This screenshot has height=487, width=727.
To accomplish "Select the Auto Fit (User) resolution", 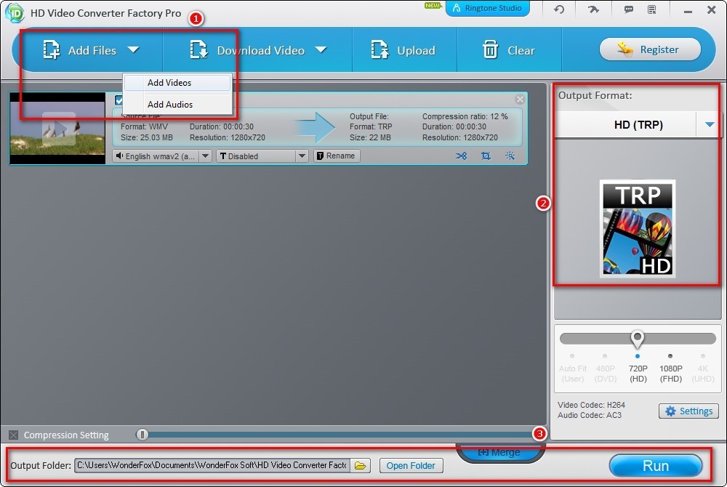I will click(x=573, y=373).
